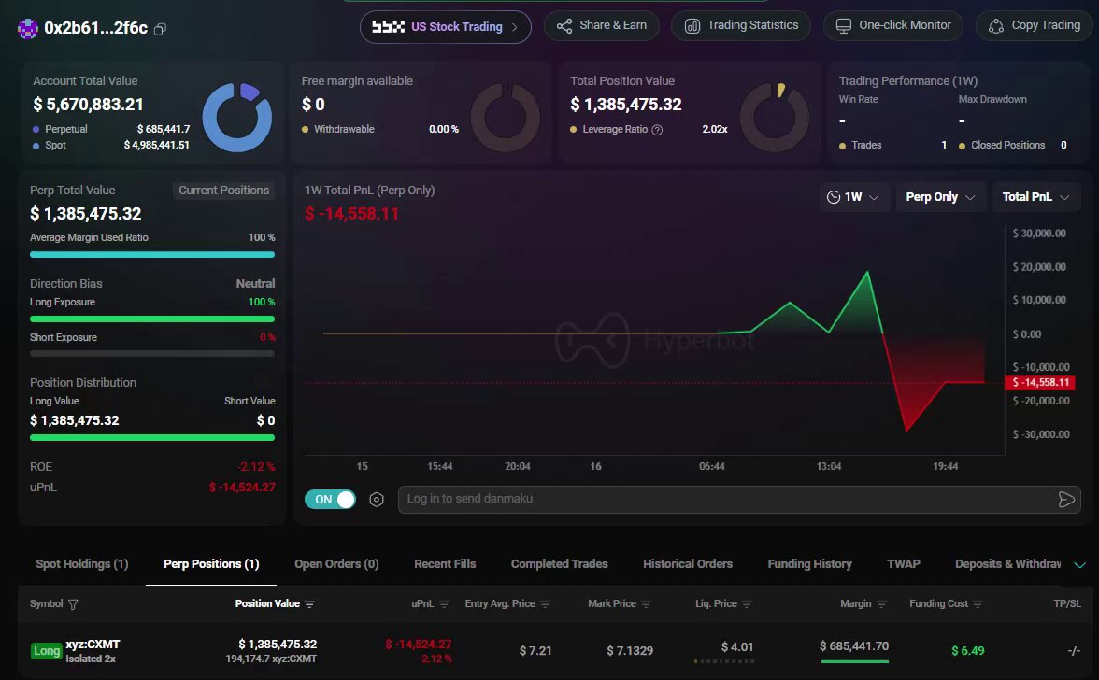Turn off the danmaku ON switch
Image resolution: width=1099 pixels, height=680 pixels.
tap(330, 500)
